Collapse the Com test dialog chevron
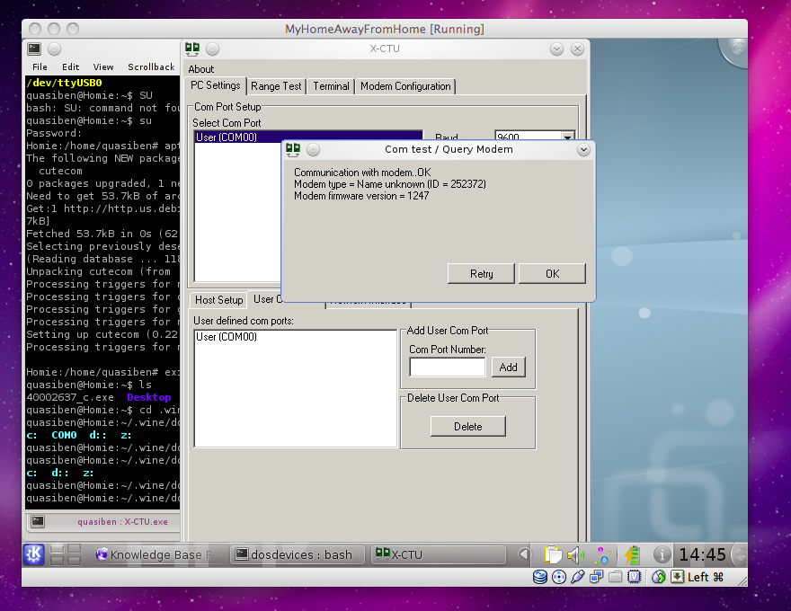The image size is (791, 611). [583, 150]
